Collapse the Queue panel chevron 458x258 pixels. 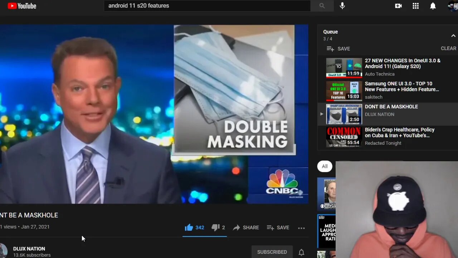pos(453,35)
